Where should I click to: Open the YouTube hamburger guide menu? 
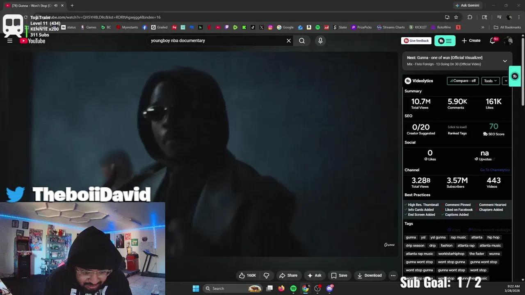[x=10, y=41]
